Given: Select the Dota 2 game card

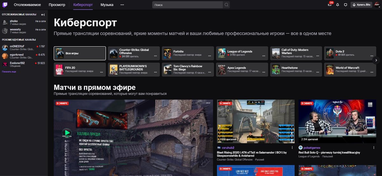Looking at the screenshot, I should [350, 53].
